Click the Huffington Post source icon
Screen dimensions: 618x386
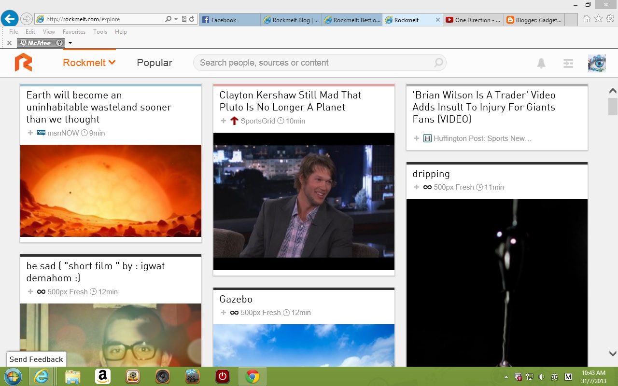pos(427,138)
